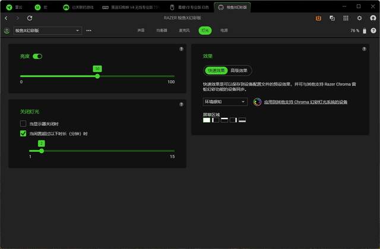Apply to other Chroma devices link
Image resolution: width=380 pixels, height=249 pixels.
click(305, 102)
